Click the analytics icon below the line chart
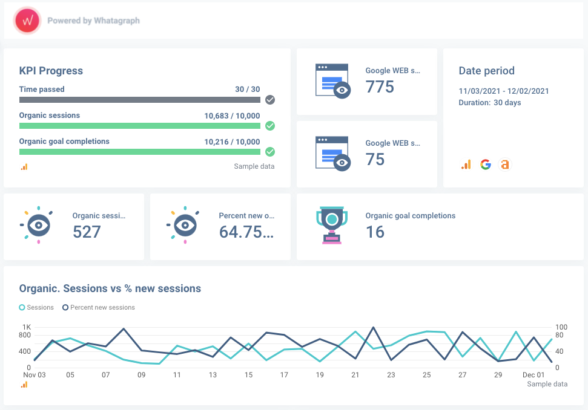 tap(24, 385)
